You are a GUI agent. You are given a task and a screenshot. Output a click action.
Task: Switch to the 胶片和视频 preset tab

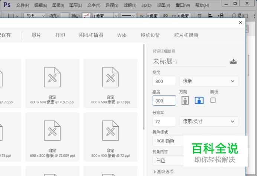coord(186,35)
